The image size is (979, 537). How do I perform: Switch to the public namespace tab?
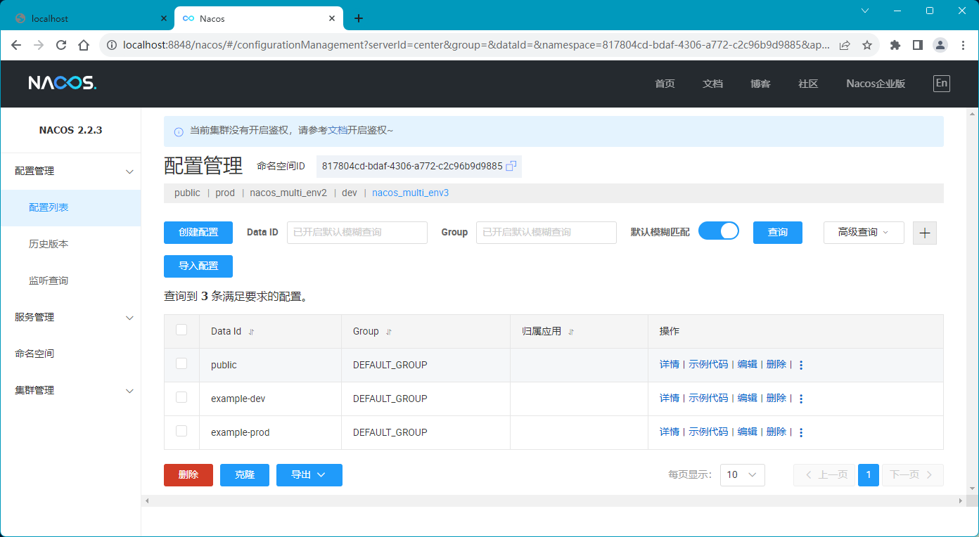(187, 193)
